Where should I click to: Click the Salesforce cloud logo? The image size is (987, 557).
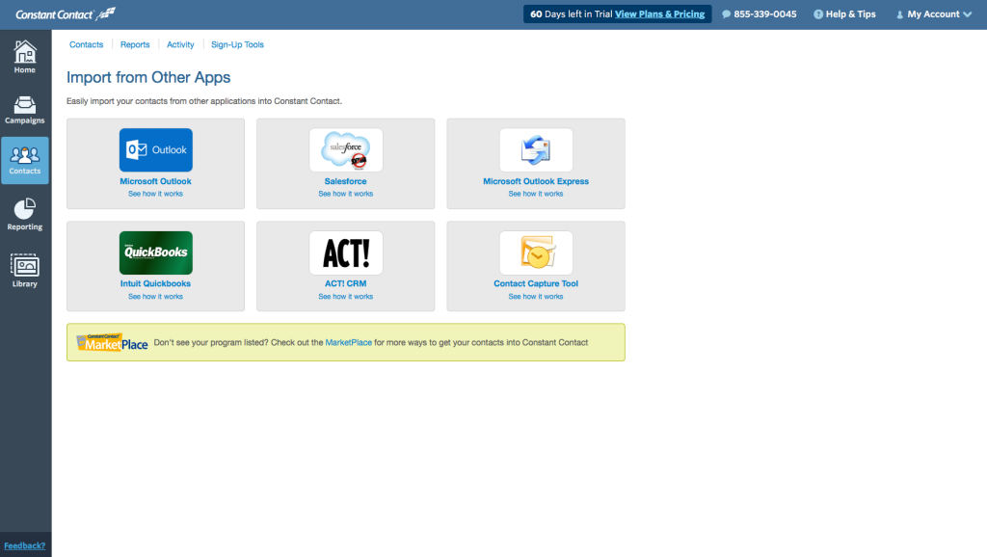click(x=346, y=149)
